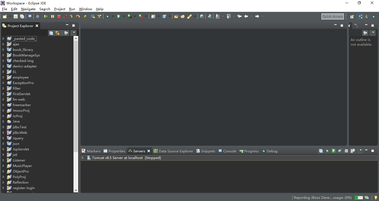Start the server with green Servers-view icon
This screenshot has width=379, height=201.
[x=333, y=151]
